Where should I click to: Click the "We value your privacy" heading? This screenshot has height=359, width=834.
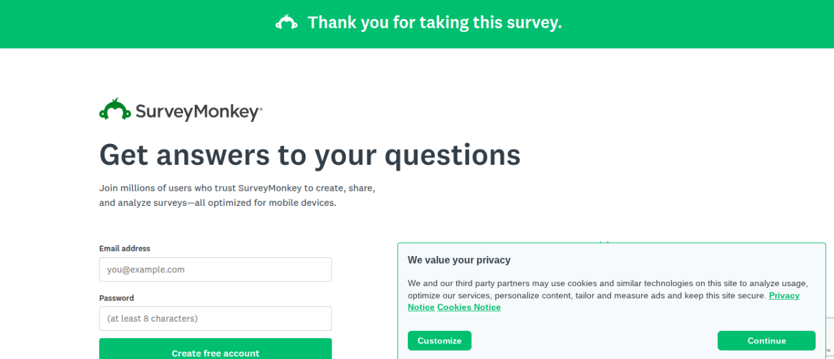(x=459, y=260)
